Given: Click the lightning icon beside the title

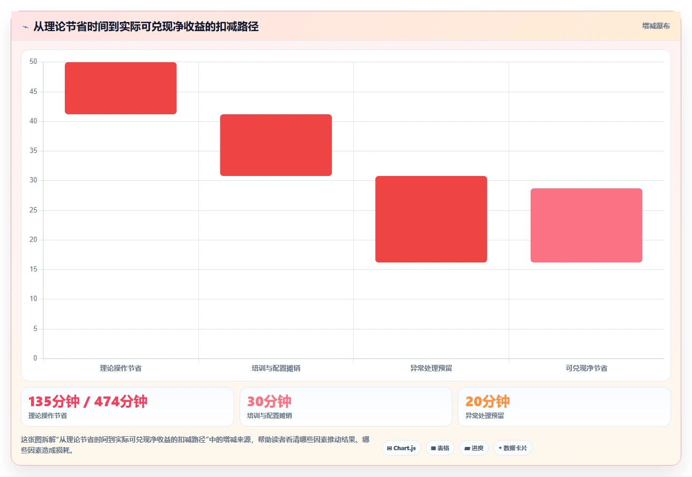Looking at the screenshot, I should tap(25, 26).
